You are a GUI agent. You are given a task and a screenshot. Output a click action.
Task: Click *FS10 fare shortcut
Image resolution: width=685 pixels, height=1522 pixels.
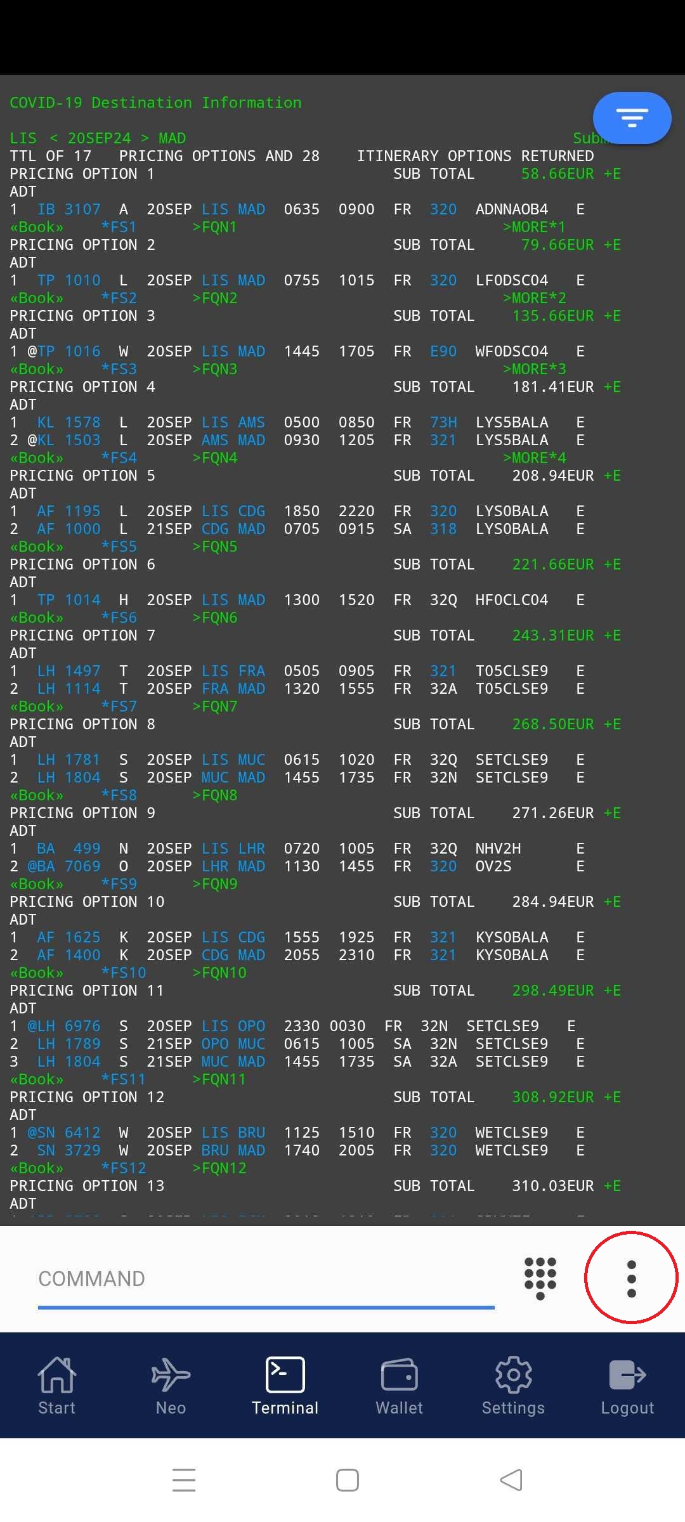tap(123, 973)
